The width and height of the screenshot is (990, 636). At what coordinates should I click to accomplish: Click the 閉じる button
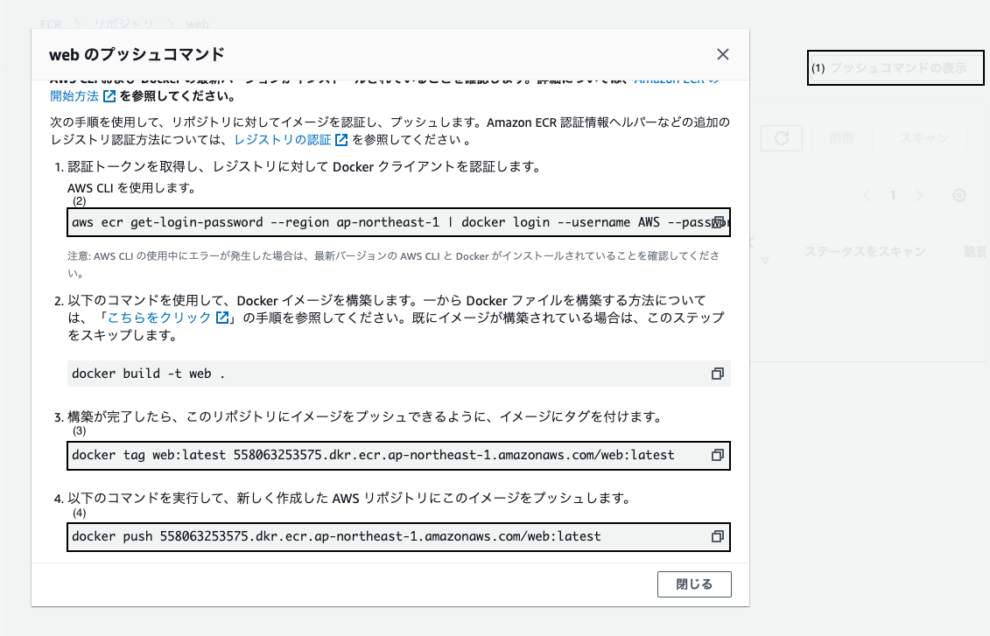click(x=694, y=584)
